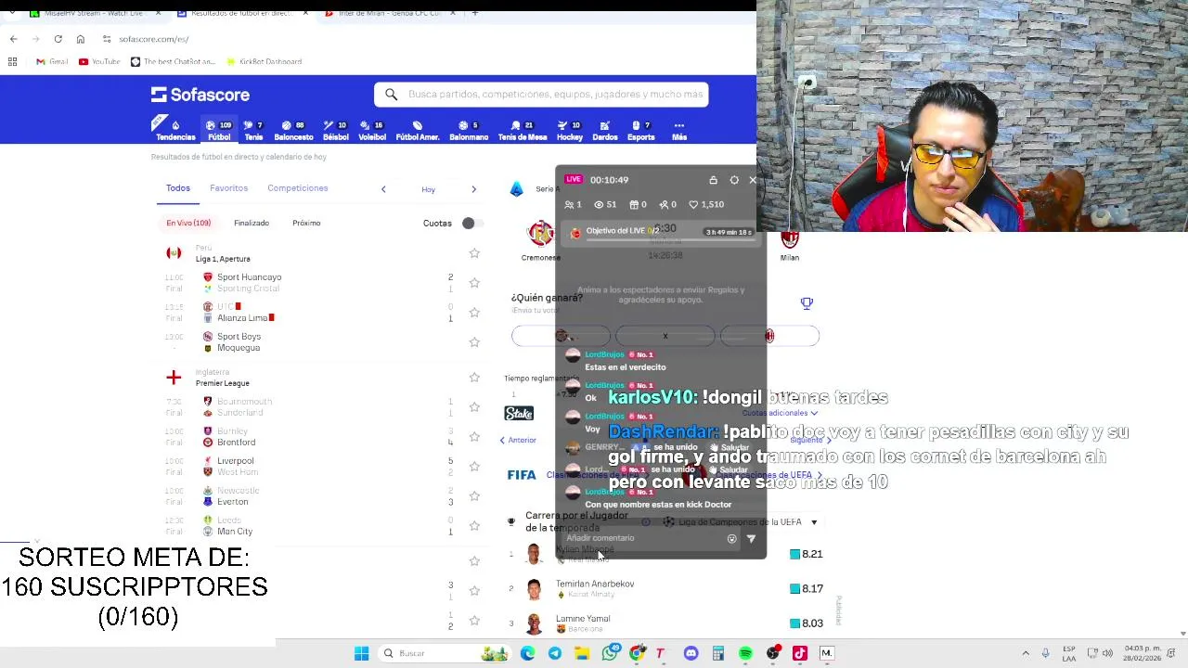Vote for the draw X option
Screen dimensions: 1188x668
[x=665, y=336]
